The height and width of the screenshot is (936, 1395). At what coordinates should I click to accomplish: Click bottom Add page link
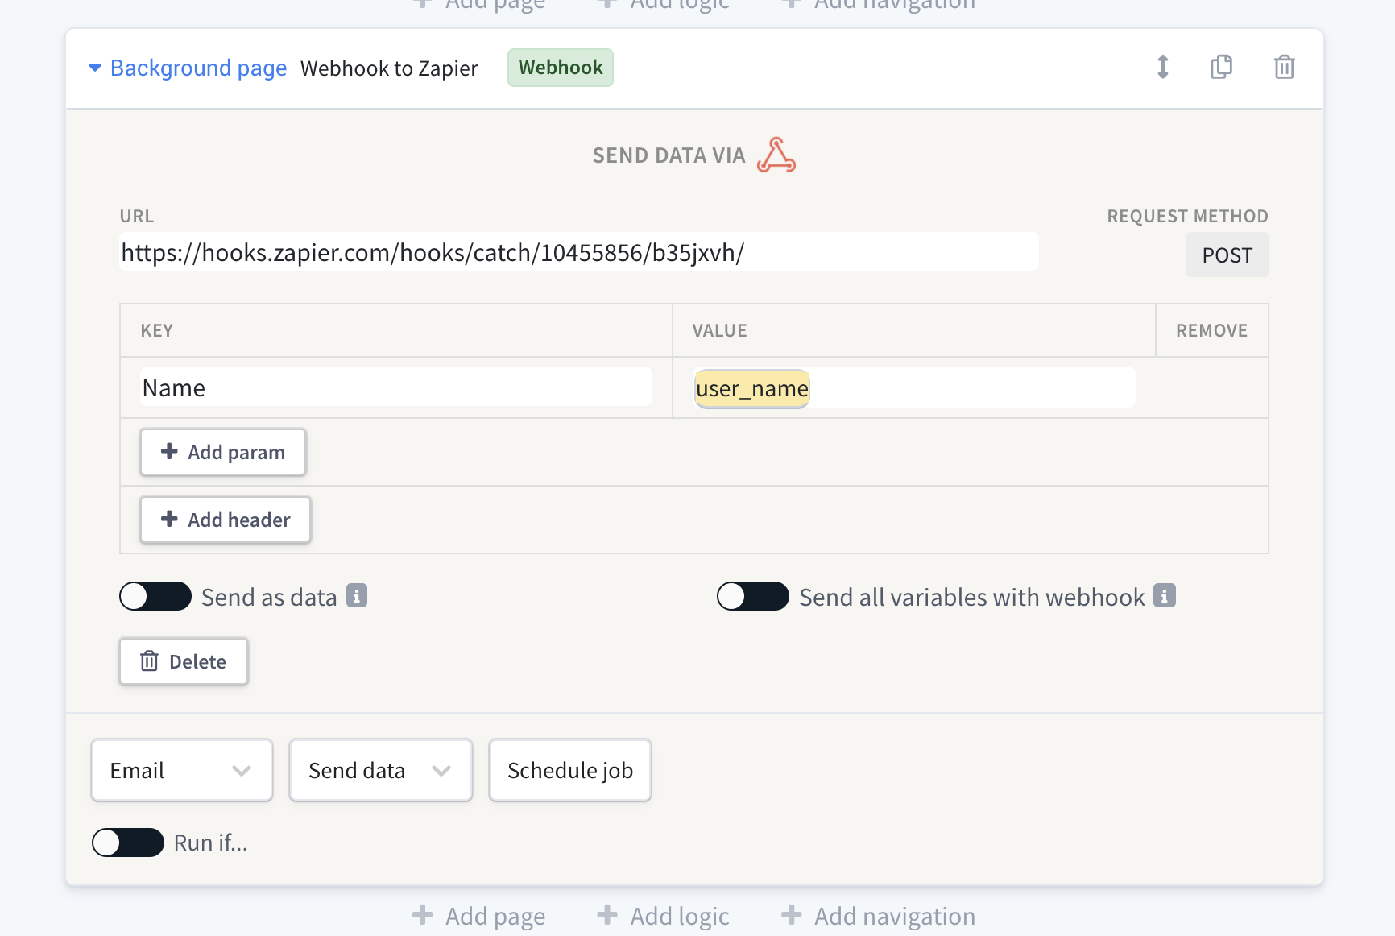click(x=479, y=916)
